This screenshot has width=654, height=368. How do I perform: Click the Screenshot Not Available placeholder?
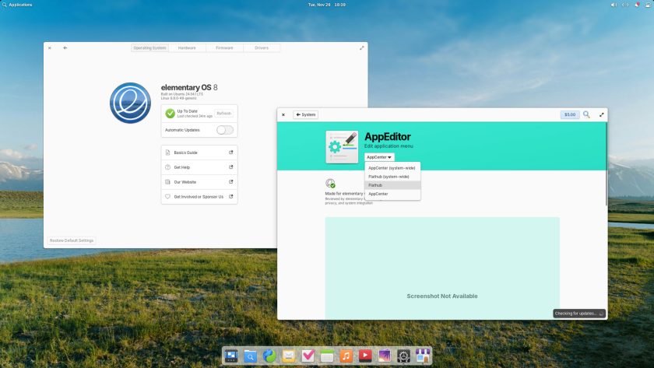click(x=442, y=268)
